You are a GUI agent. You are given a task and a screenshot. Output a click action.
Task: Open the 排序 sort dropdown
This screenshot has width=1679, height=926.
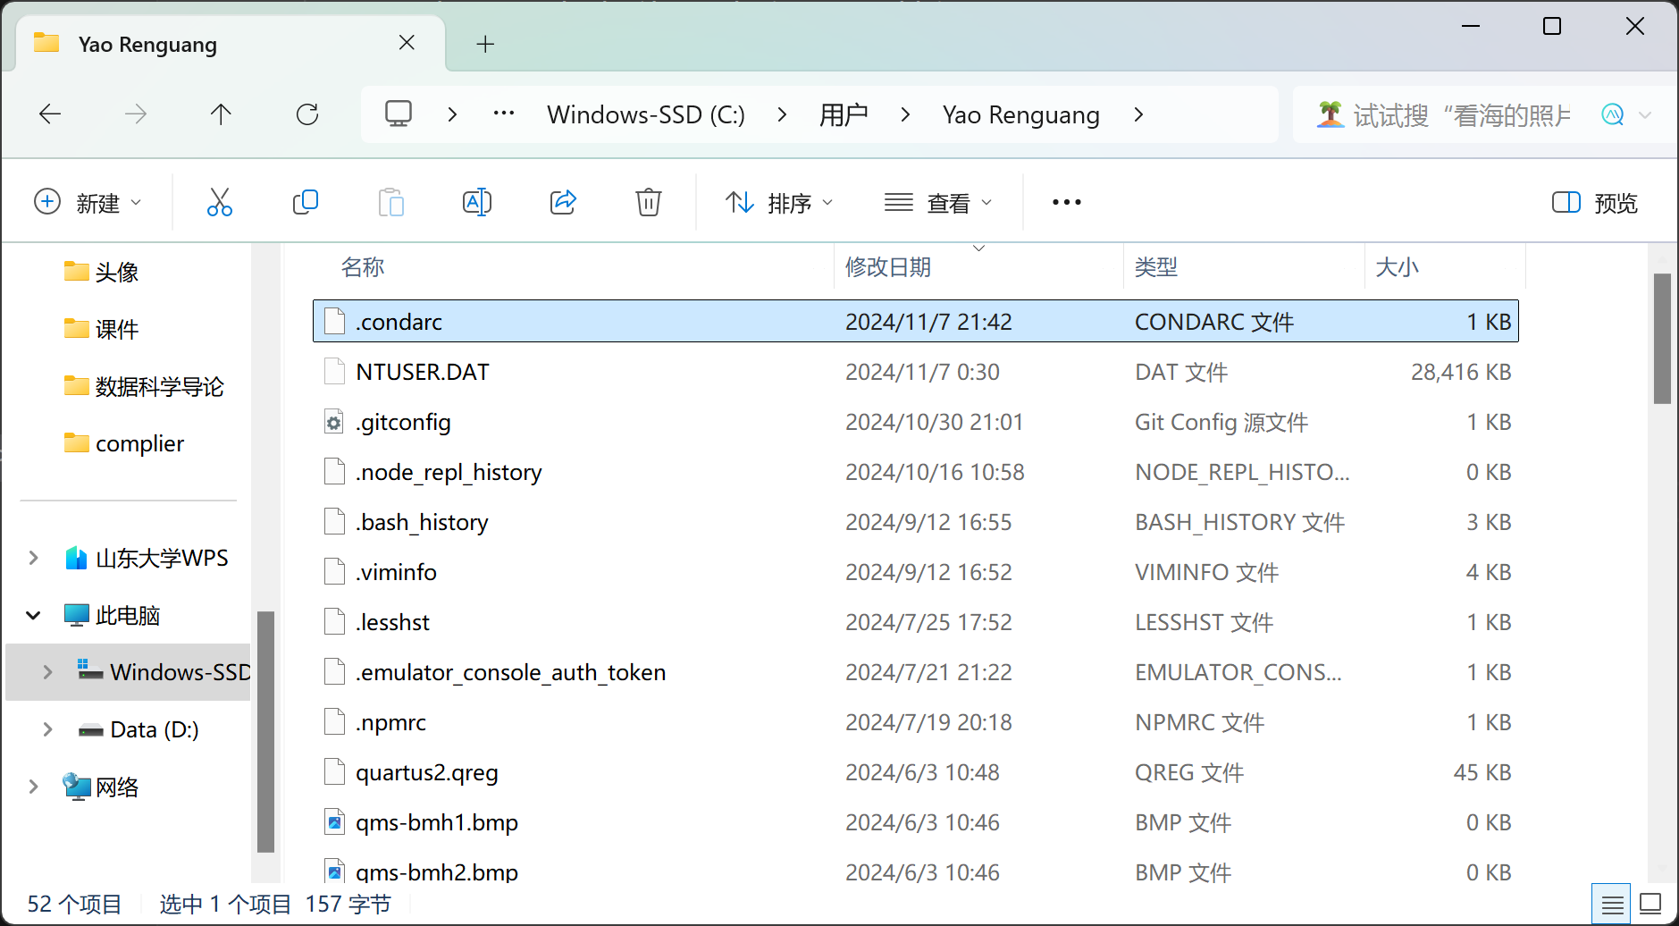pos(778,203)
